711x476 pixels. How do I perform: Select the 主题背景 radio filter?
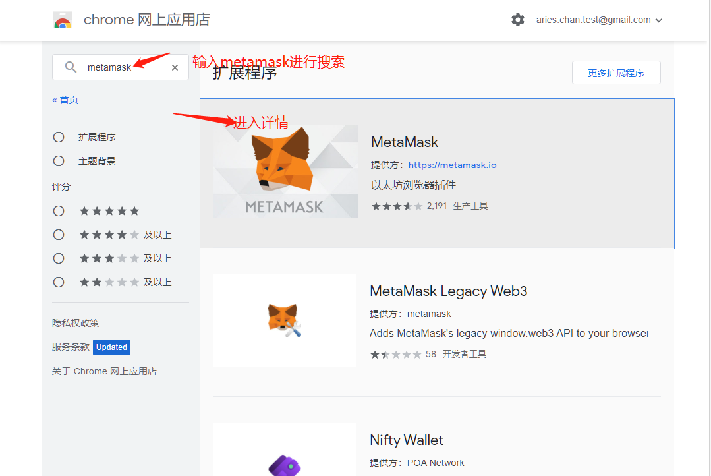point(59,161)
